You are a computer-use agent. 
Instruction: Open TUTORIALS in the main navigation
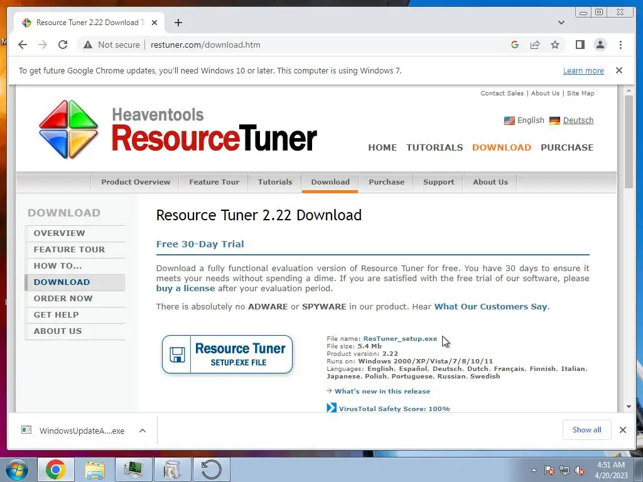pyautogui.click(x=435, y=147)
